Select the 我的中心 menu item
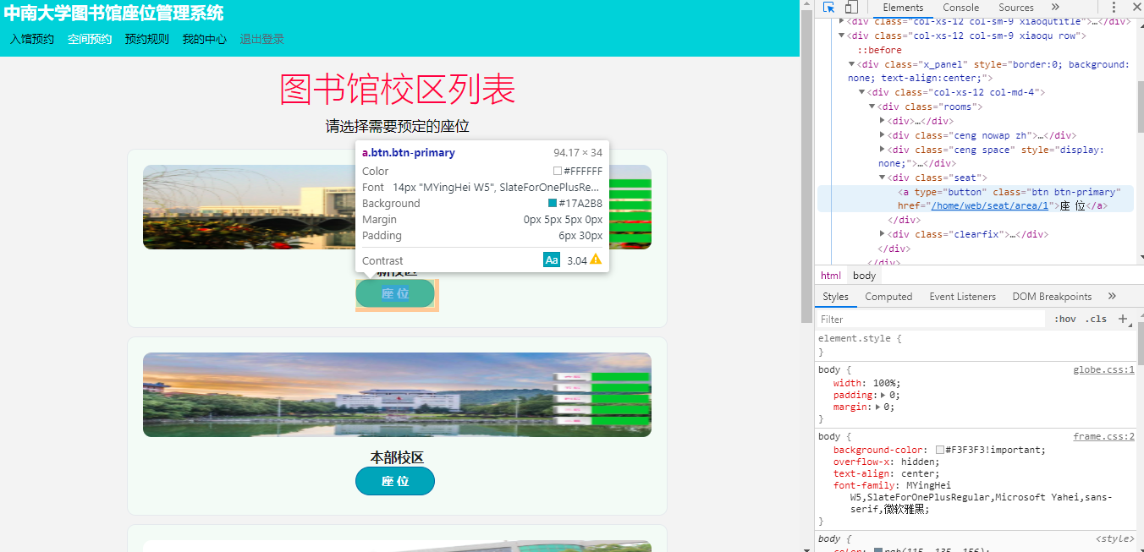Screen dimensions: 1144x552 204,38
